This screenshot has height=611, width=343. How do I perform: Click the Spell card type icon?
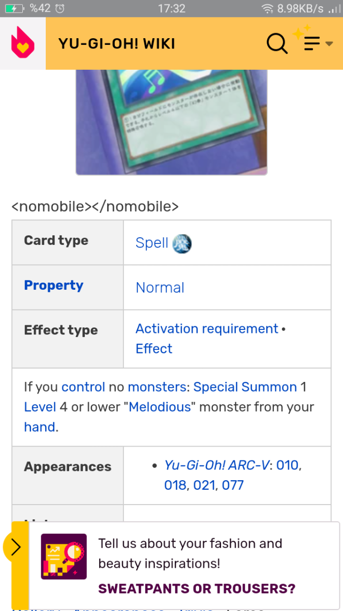182,243
